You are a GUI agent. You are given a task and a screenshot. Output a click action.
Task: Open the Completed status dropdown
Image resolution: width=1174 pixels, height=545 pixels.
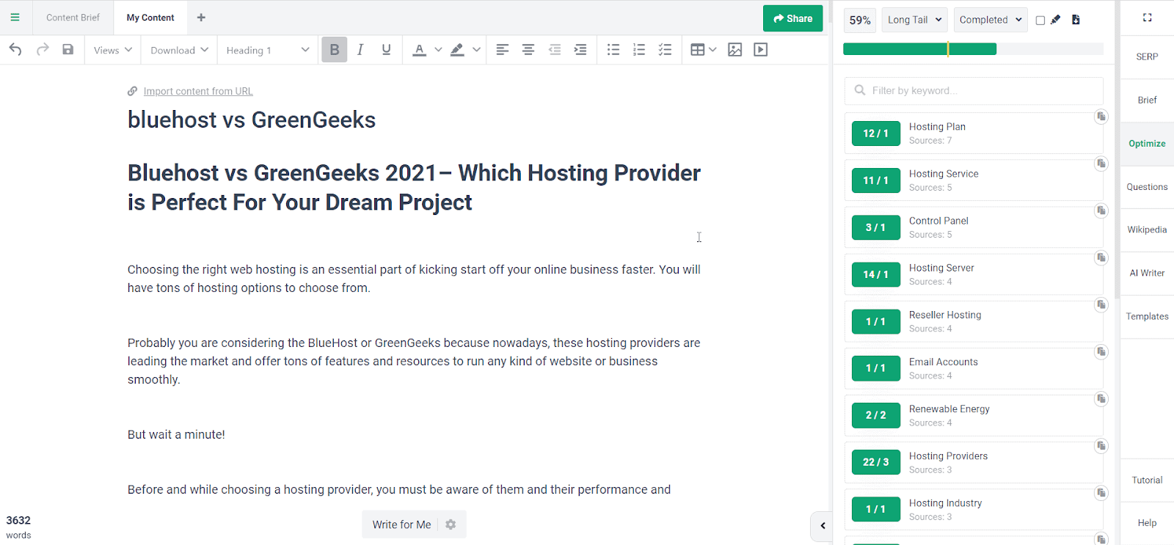point(991,20)
